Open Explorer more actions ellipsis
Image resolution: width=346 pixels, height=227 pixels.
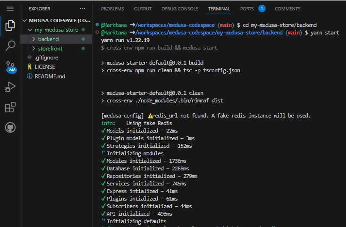[x=82, y=8]
